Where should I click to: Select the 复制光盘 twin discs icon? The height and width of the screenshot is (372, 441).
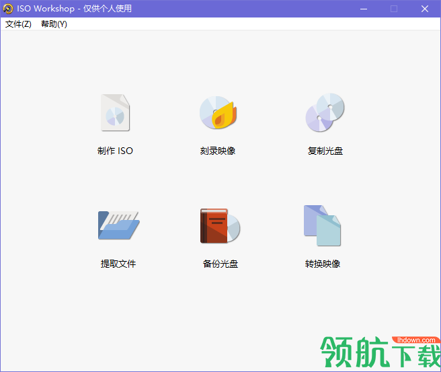[325, 112]
